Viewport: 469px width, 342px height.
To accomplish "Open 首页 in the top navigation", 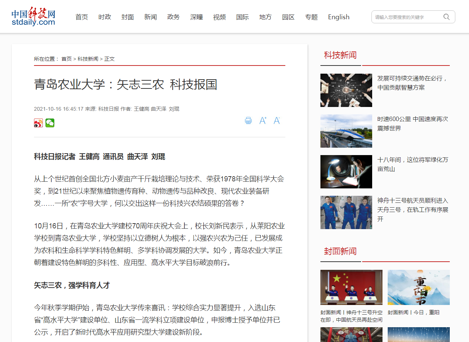I will pos(82,17).
